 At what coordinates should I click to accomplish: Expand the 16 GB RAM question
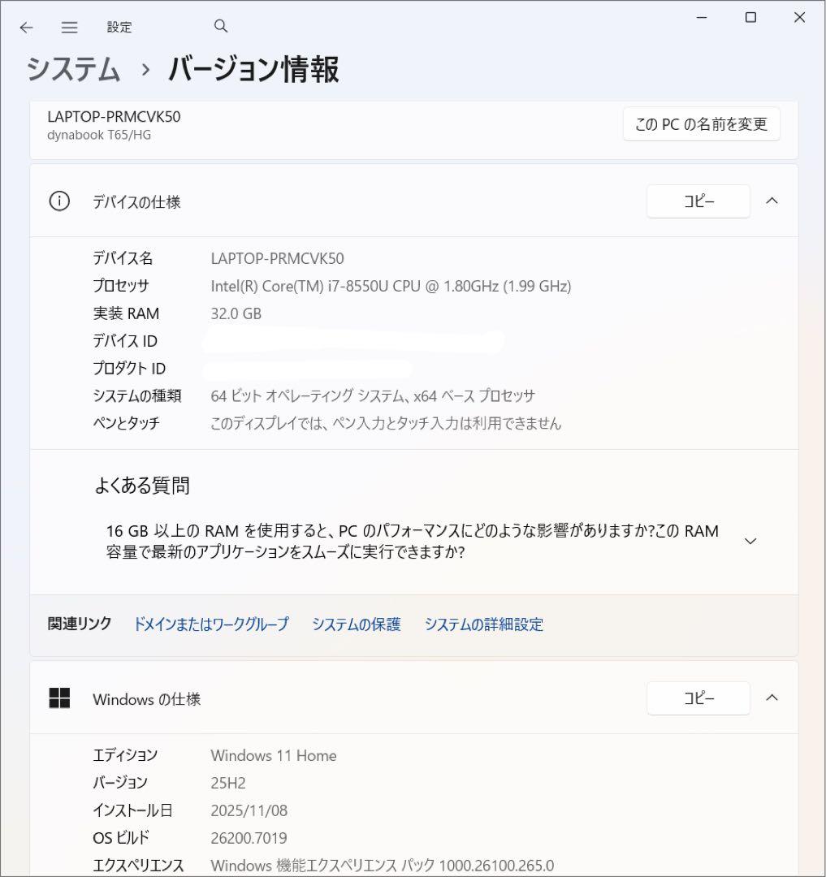[750, 541]
